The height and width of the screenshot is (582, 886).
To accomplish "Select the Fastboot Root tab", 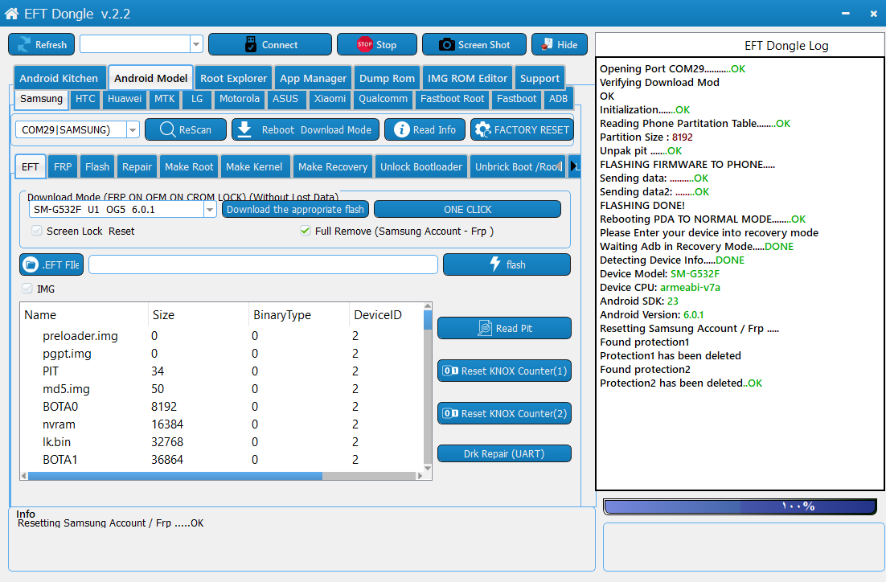I will 452,99.
